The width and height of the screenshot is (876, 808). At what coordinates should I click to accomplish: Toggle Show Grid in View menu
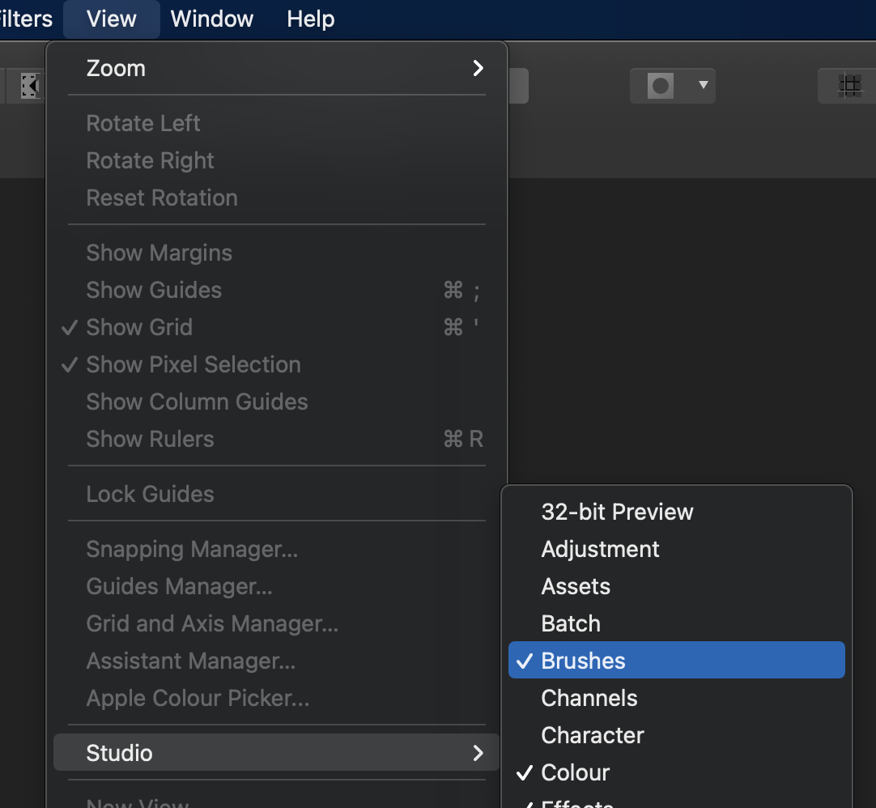(139, 327)
